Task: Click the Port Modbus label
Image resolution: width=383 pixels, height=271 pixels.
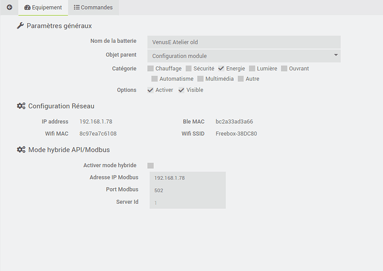Action: pos(122,189)
